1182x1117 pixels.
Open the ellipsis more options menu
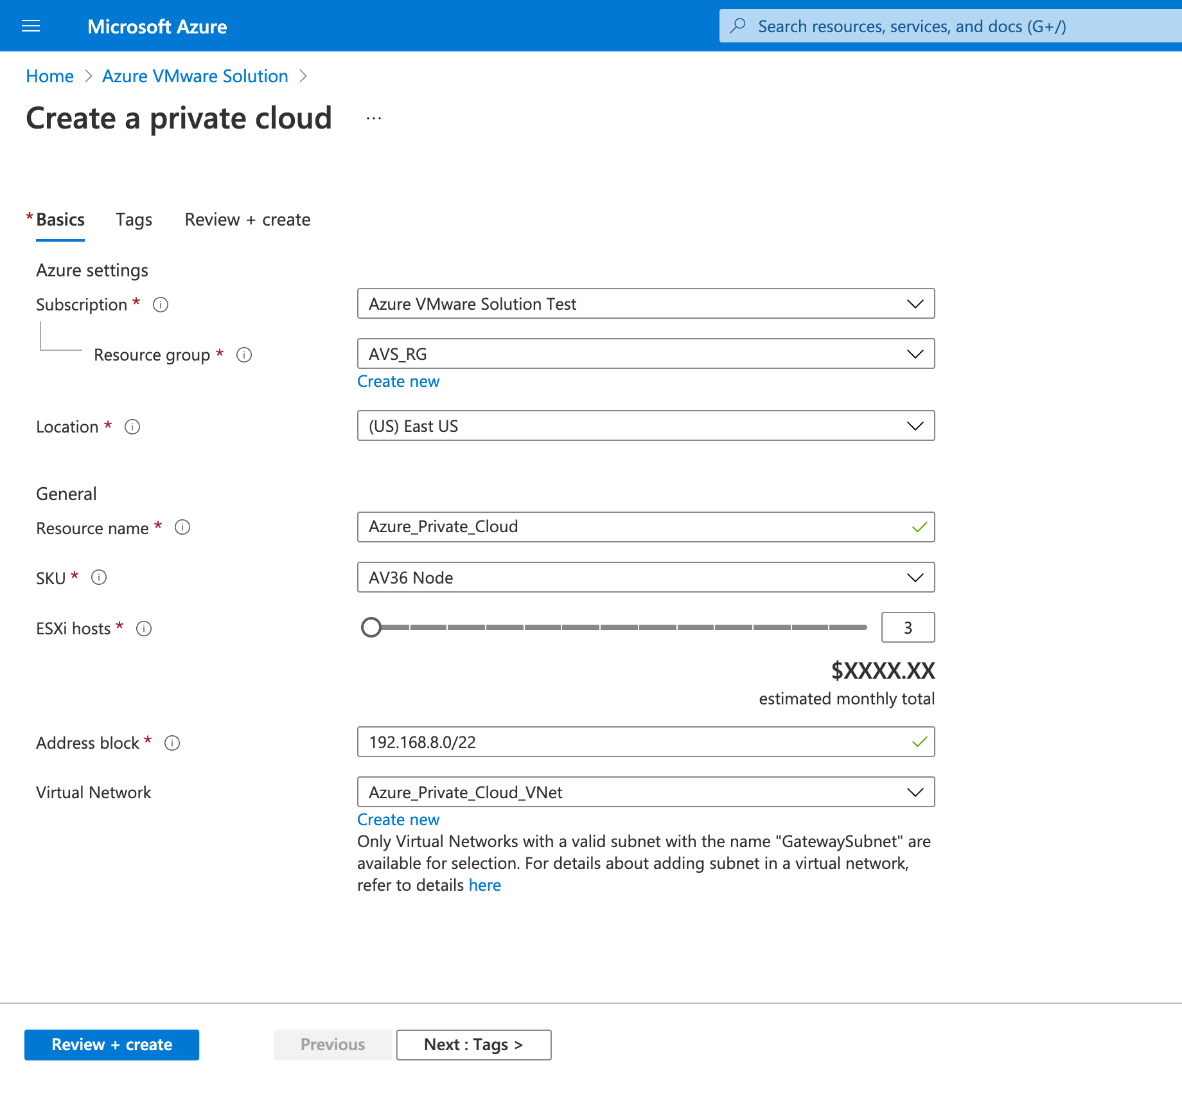click(x=374, y=118)
